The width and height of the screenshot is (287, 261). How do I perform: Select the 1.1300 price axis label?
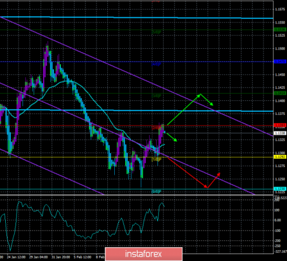coord(280,153)
